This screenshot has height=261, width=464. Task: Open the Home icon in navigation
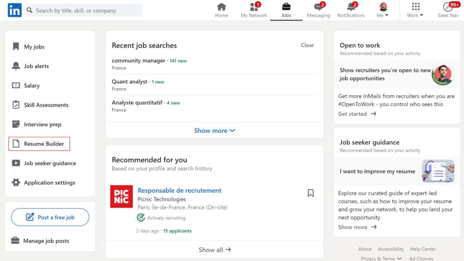coord(221,7)
